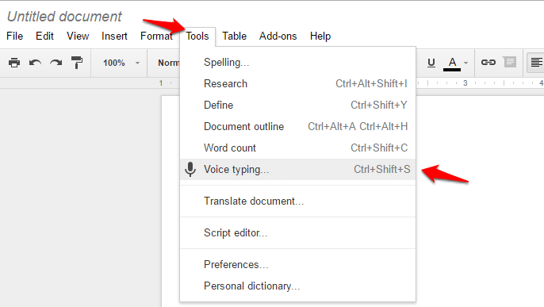Close the open Tools menu
544x307 pixels.
click(197, 36)
